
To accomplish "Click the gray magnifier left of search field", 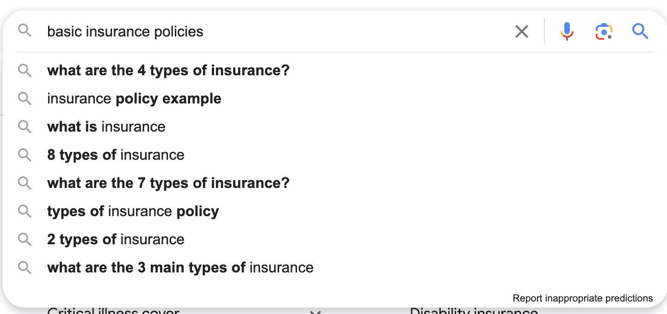I will click(25, 31).
